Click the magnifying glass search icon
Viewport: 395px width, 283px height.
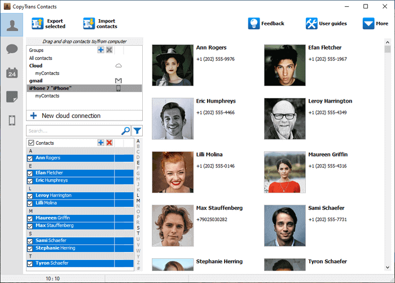point(125,131)
